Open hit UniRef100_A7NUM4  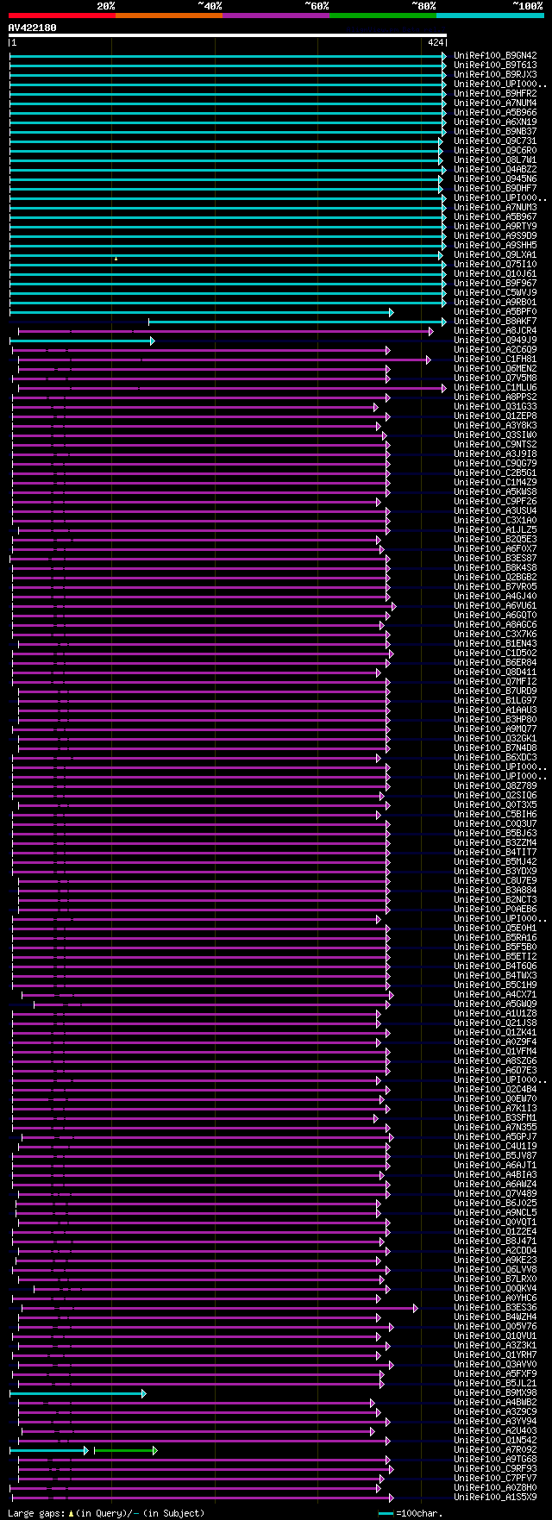pyautogui.click(x=495, y=103)
